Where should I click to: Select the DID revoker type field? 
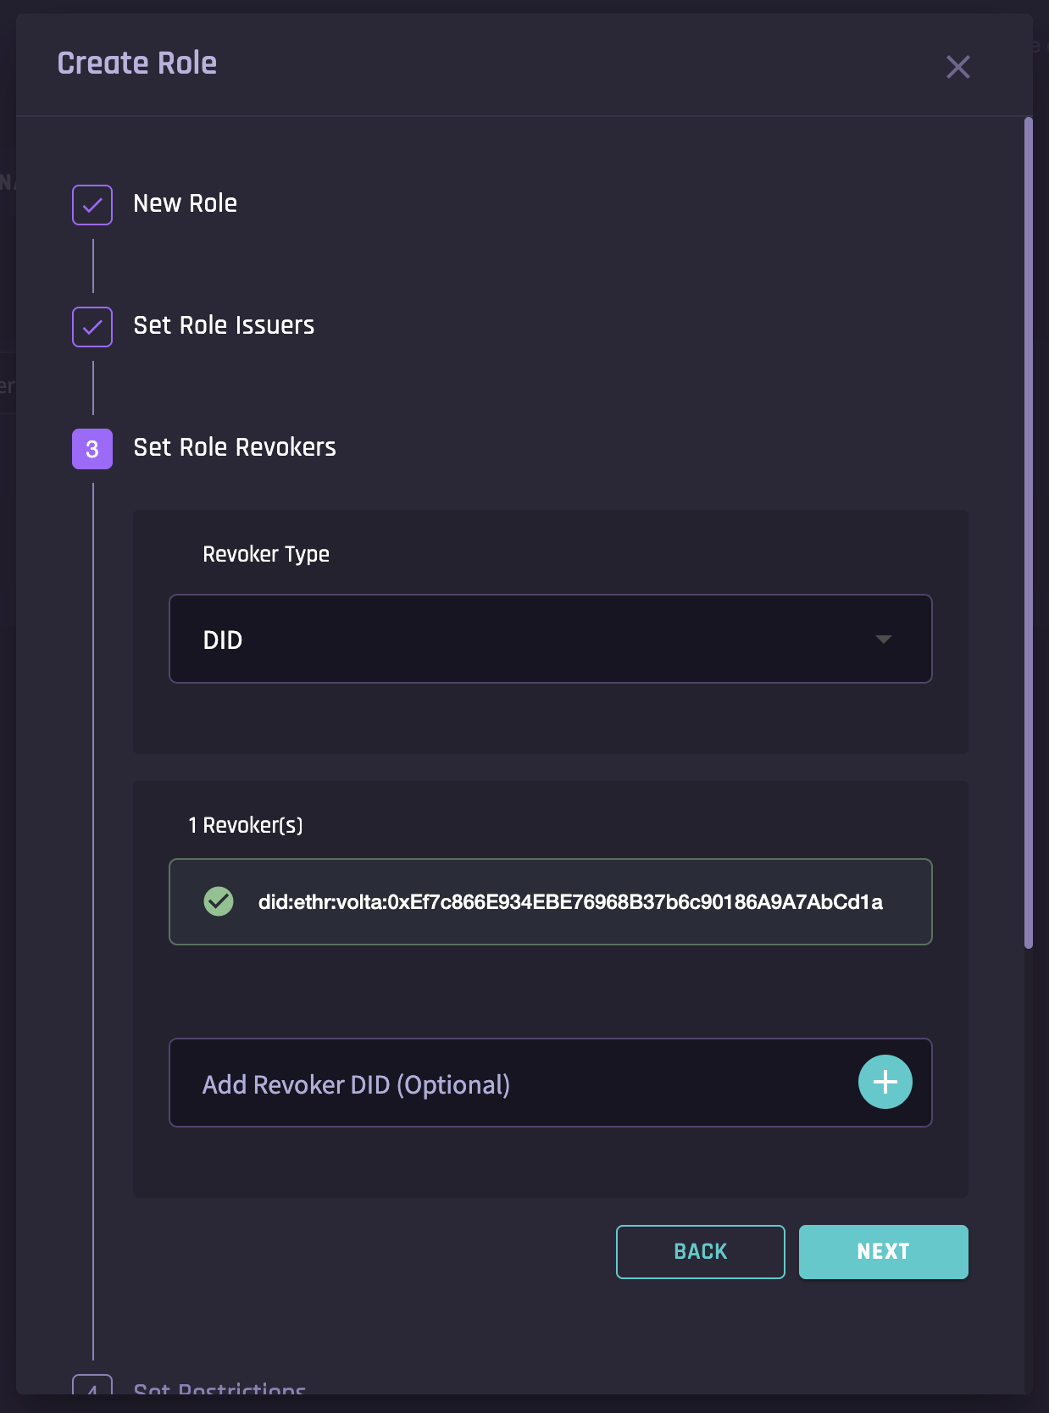coord(508,640)
